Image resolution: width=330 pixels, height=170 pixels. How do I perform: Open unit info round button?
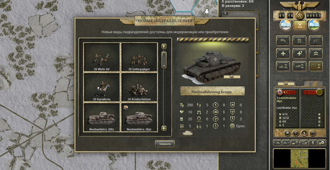coord(296,133)
